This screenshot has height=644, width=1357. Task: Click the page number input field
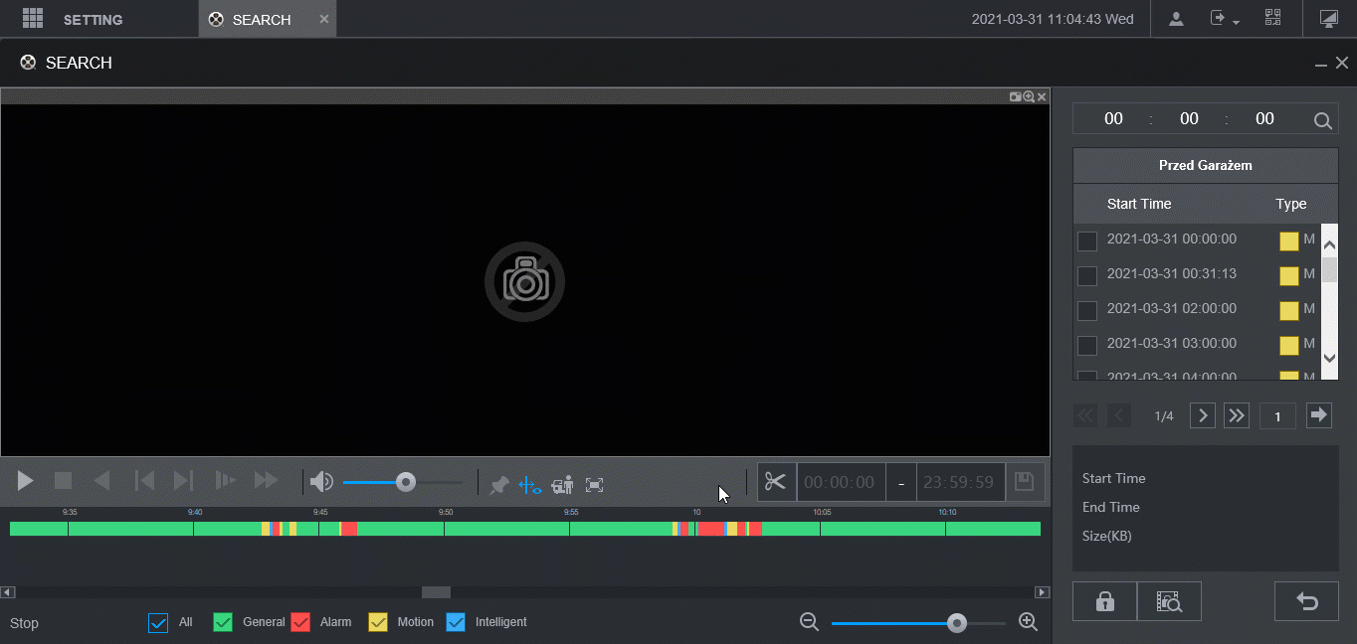tap(1277, 416)
